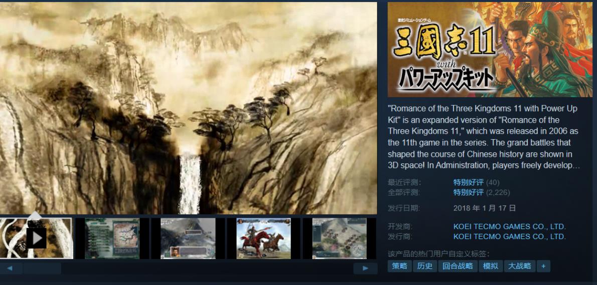Visit developer KOEI TECMO GAMES link

[509, 226]
